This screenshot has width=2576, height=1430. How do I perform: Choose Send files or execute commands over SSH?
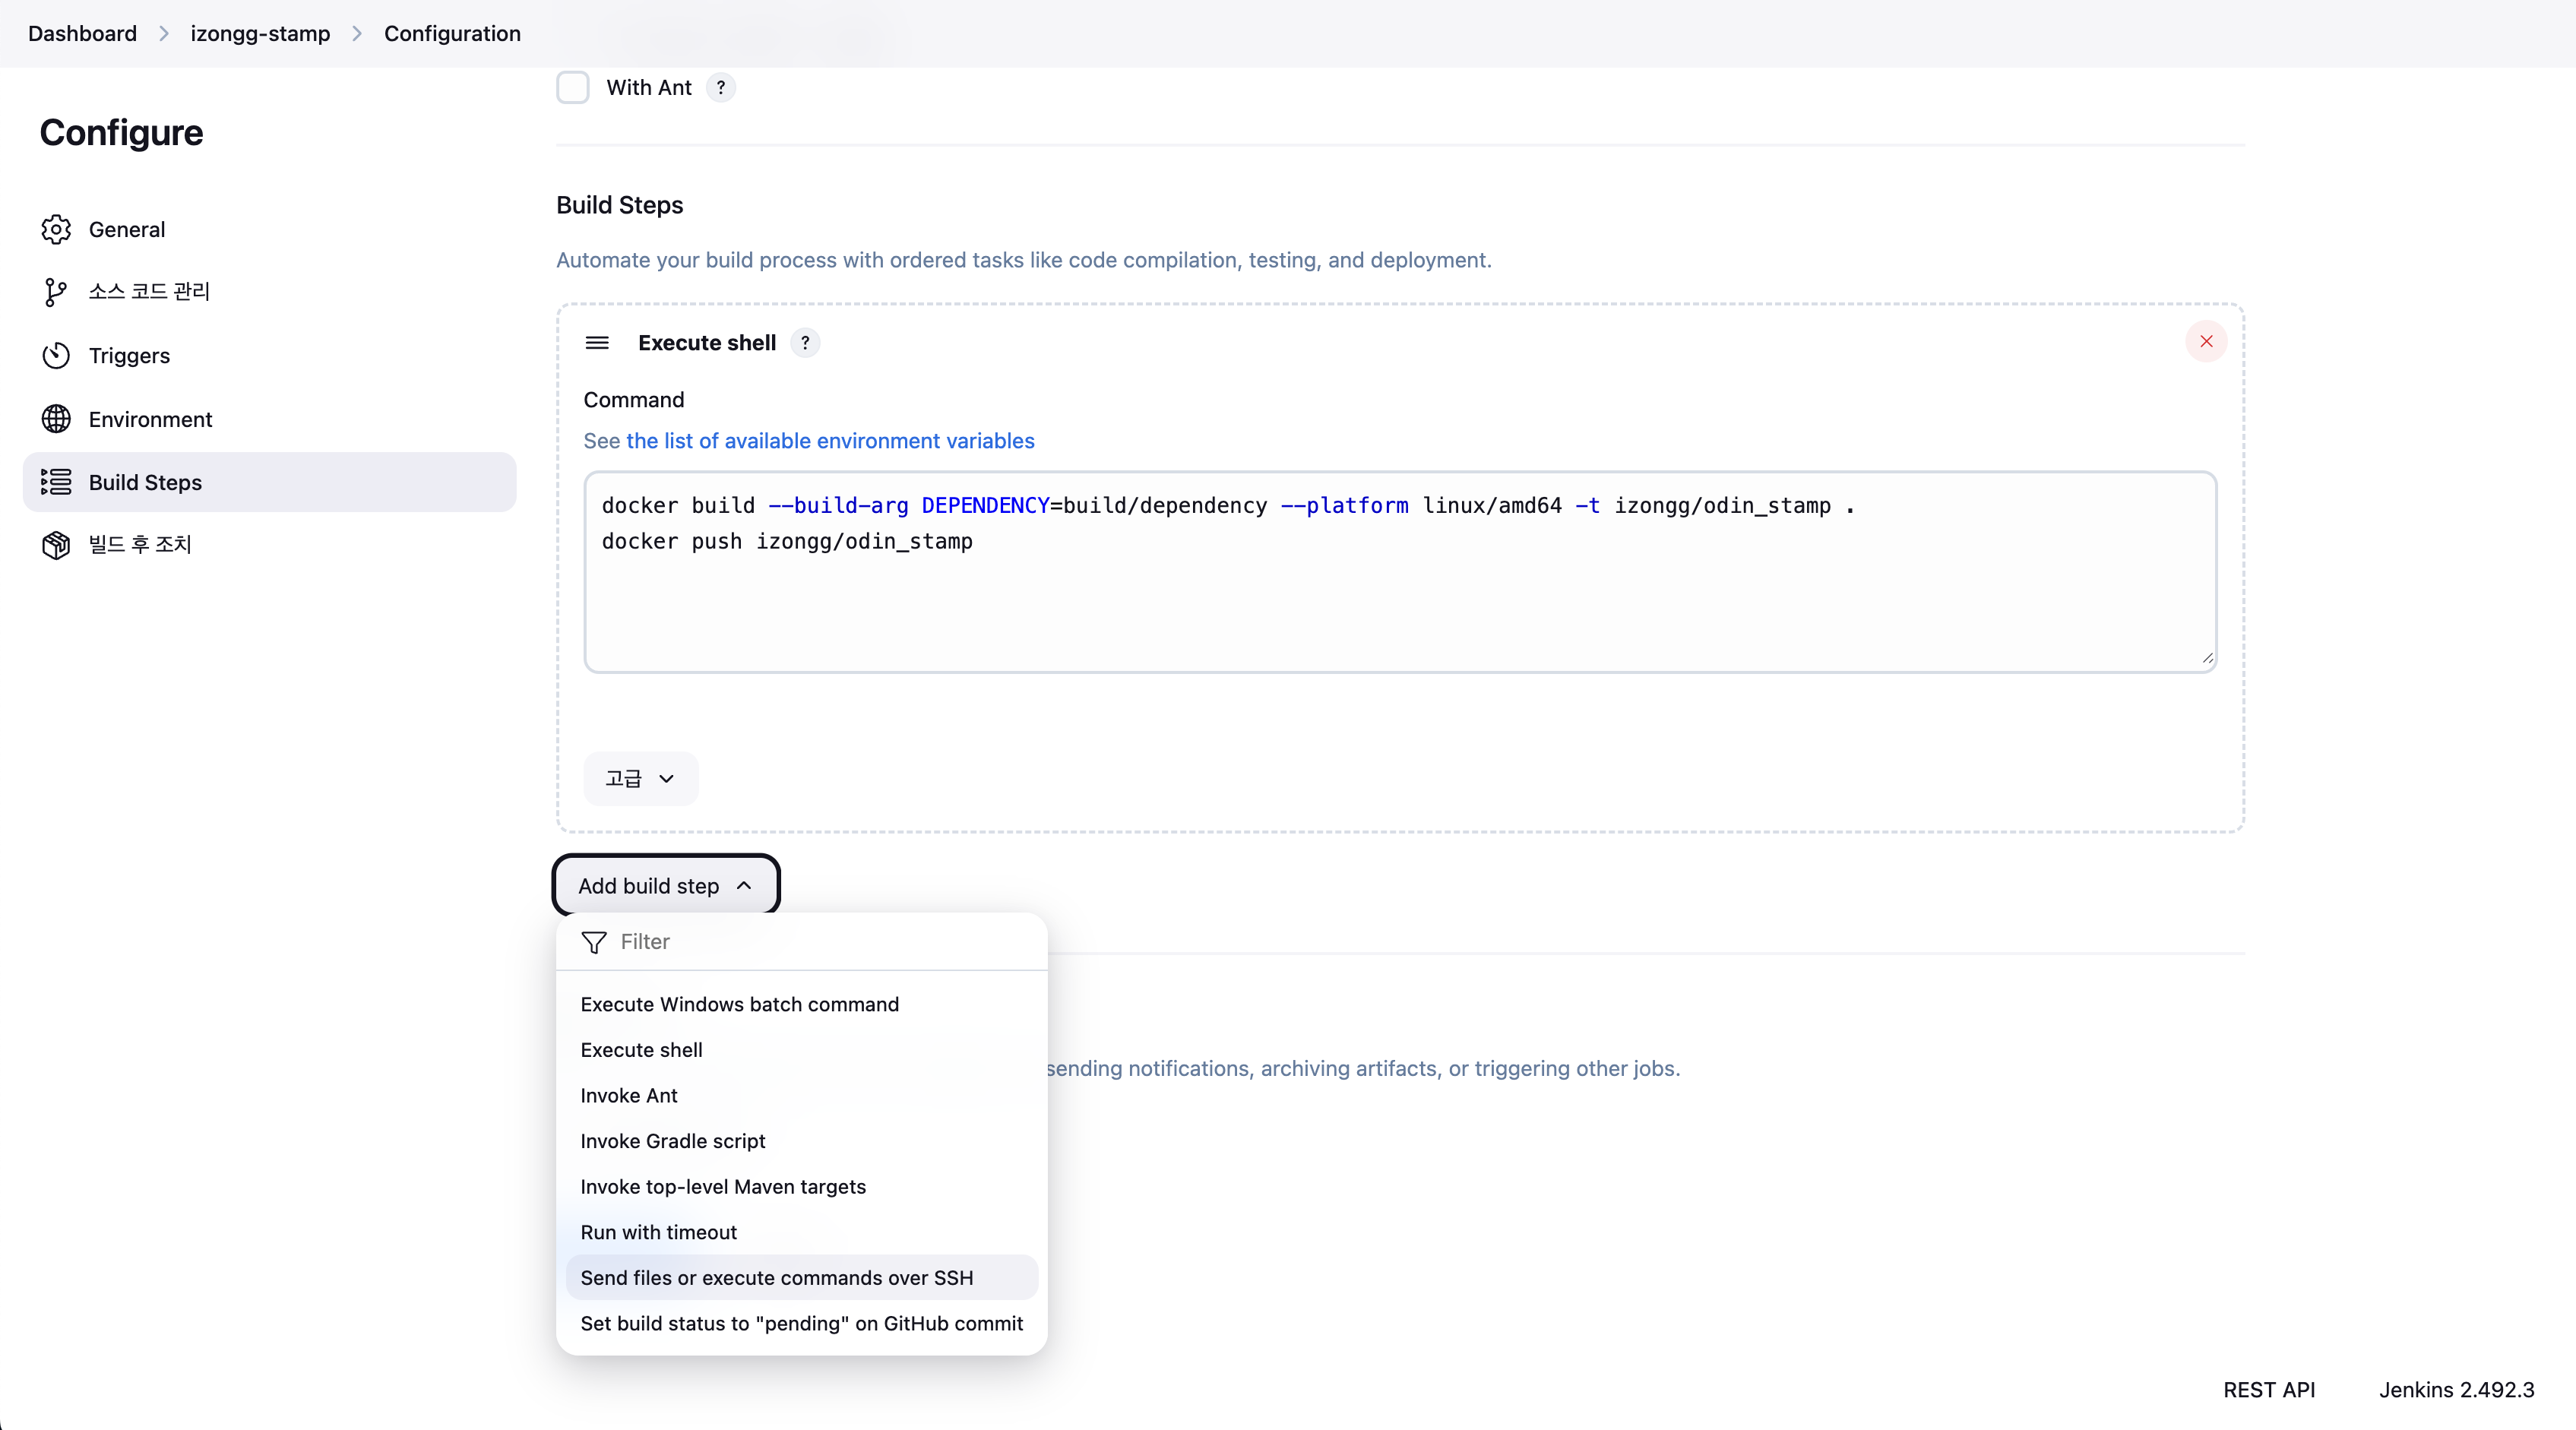[x=776, y=1278]
